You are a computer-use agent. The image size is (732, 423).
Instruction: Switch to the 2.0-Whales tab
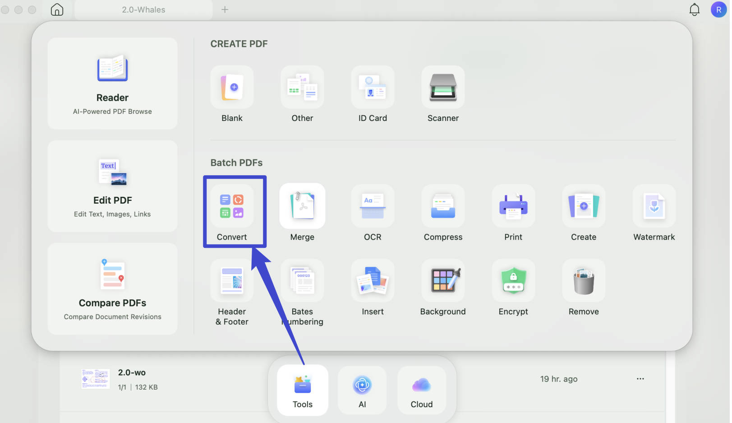pyautogui.click(x=143, y=9)
